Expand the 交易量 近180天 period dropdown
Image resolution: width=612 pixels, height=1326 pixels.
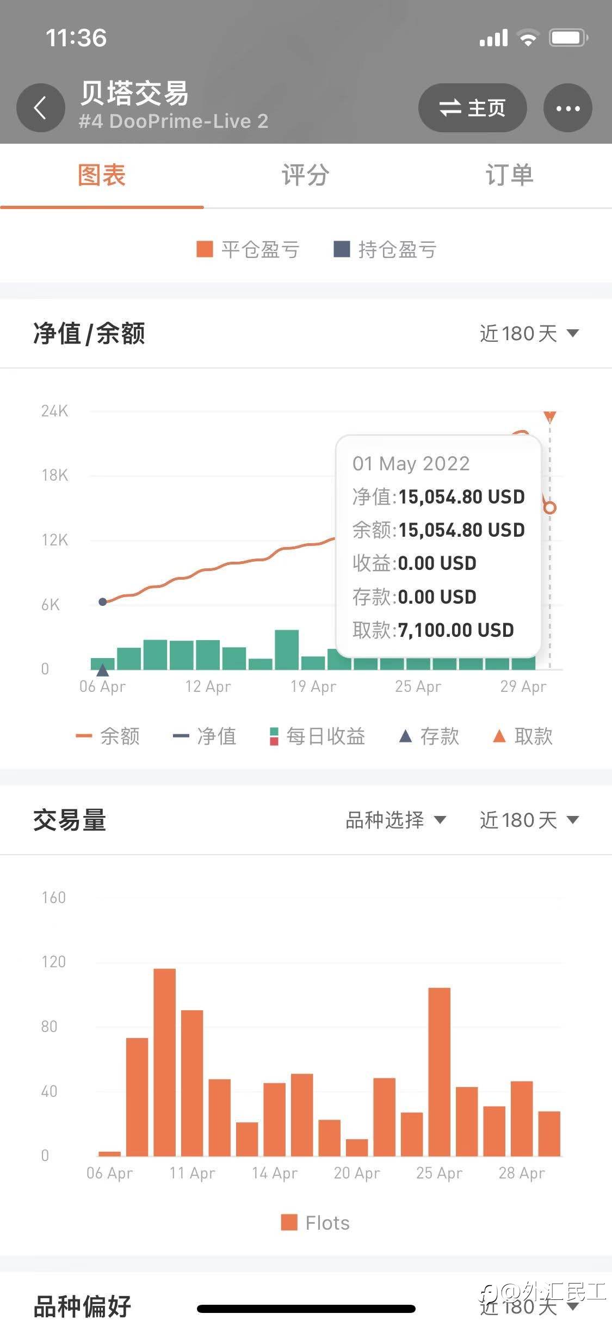[x=529, y=820]
